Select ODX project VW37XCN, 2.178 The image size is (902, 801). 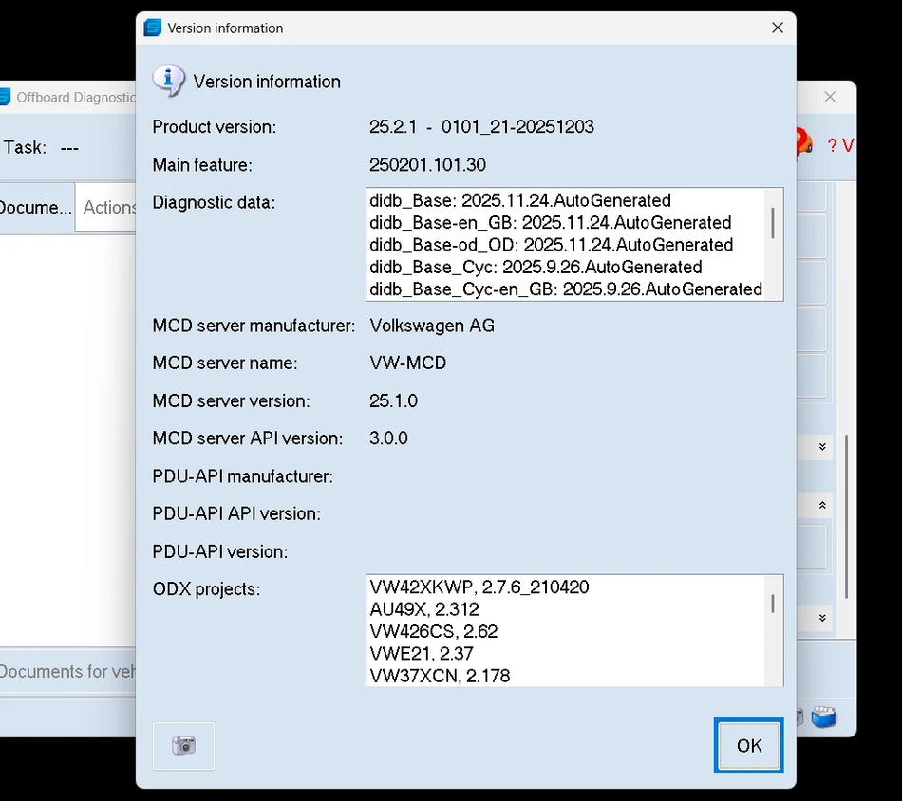pyautogui.click(x=440, y=676)
